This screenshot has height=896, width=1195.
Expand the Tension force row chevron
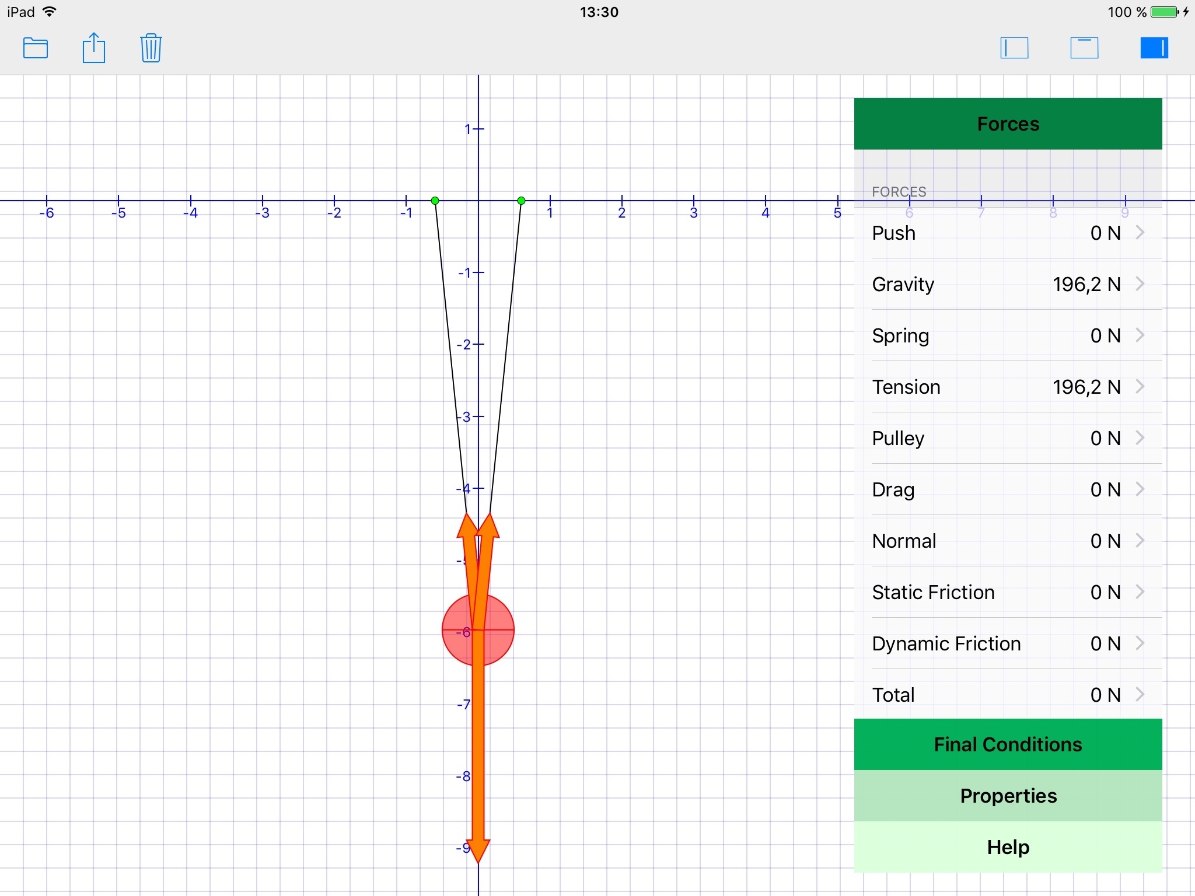click(1140, 387)
